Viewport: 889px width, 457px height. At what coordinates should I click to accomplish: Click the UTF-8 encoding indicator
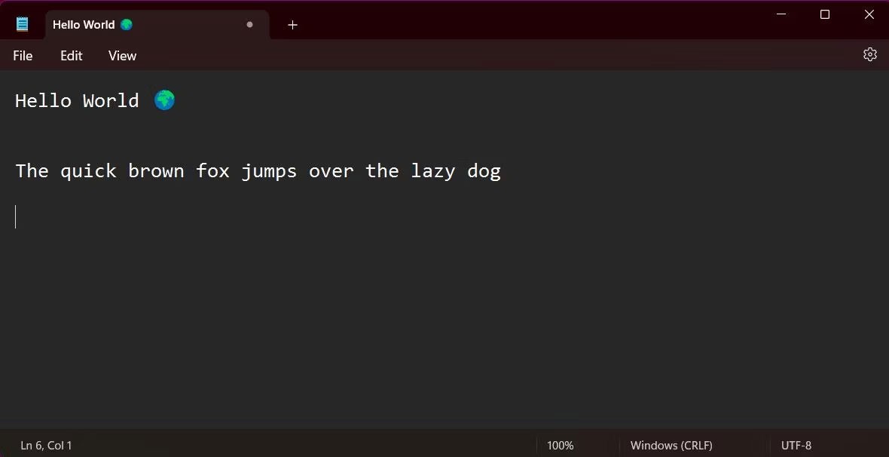[796, 446]
